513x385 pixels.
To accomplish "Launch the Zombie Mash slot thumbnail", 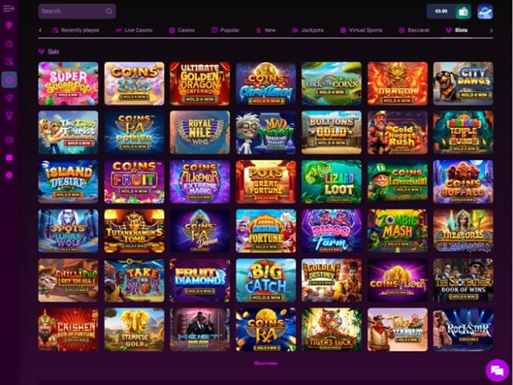I will (x=397, y=231).
